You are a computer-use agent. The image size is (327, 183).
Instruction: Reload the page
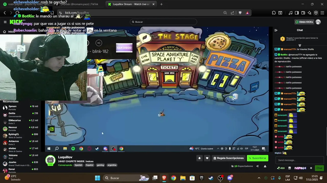pyautogui.click(x=17, y=13)
